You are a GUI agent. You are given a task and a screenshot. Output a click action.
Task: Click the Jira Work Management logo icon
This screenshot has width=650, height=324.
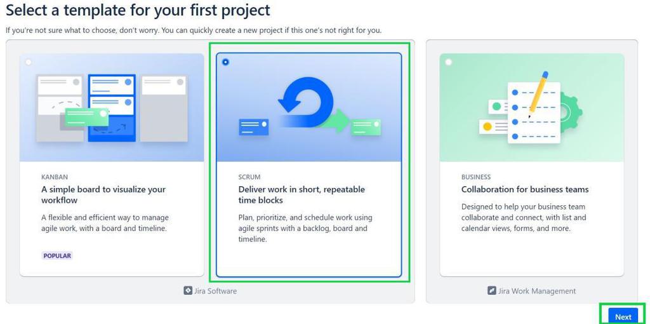tap(491, 291)
